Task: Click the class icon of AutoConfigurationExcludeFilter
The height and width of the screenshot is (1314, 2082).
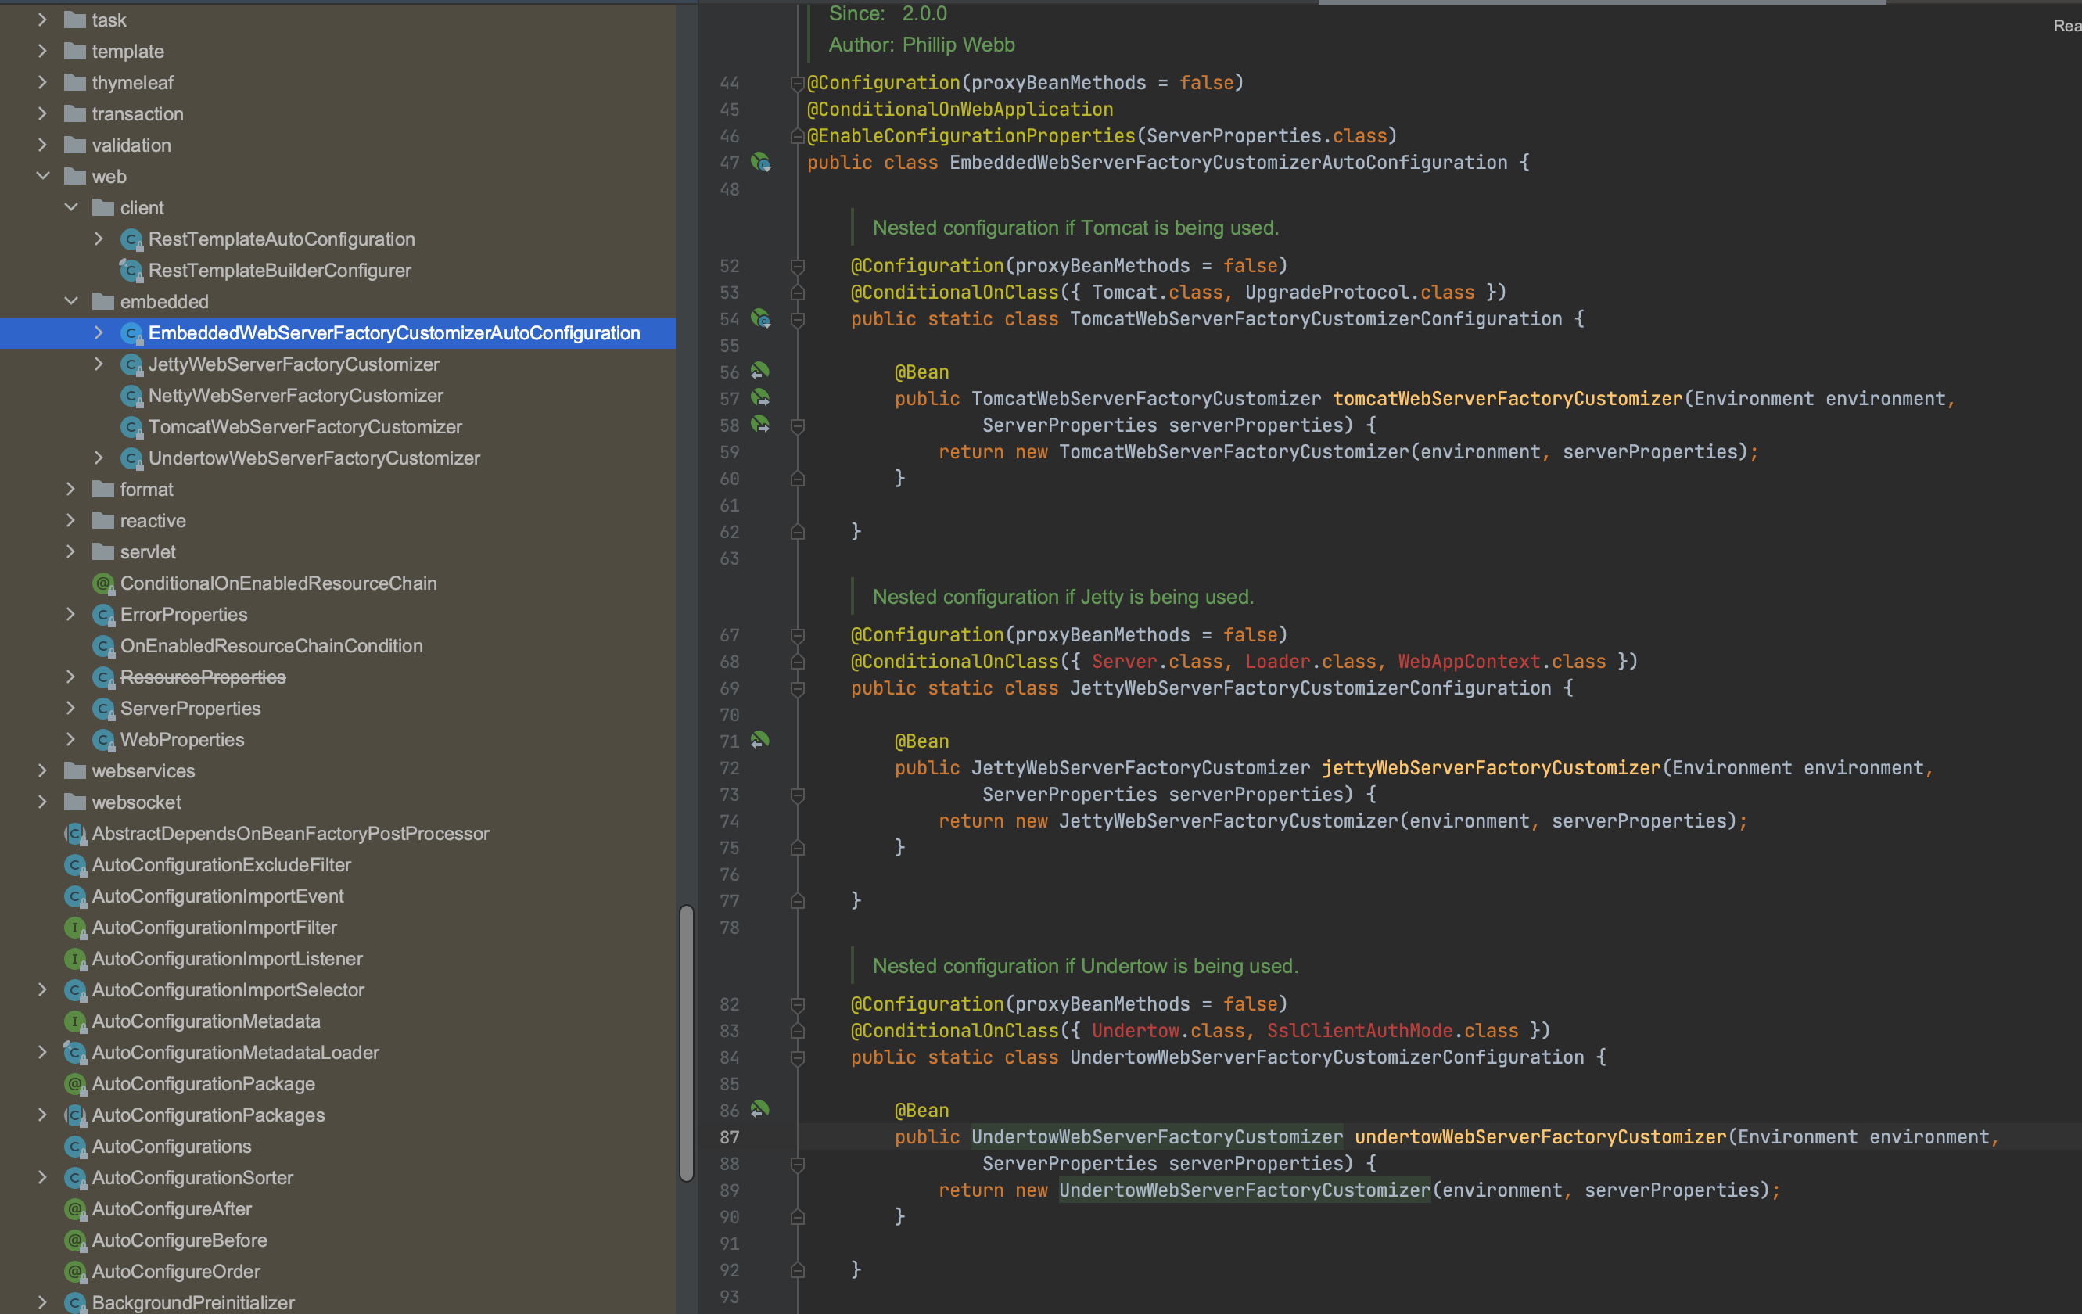Action: [75, 865]
